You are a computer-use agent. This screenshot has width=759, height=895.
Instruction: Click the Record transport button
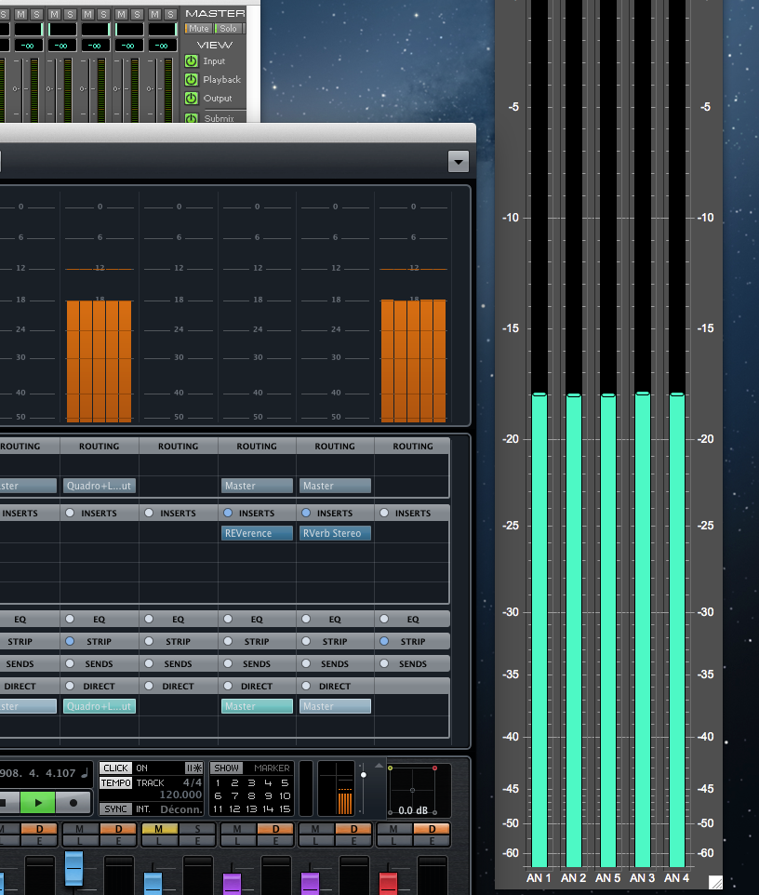pos(73,802)
